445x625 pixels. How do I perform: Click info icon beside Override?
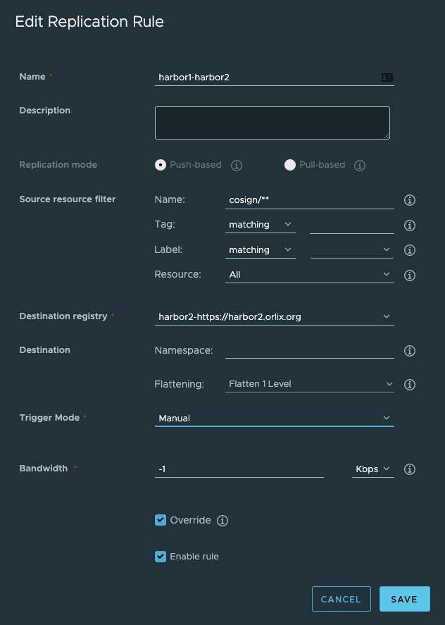coord(222,521)
